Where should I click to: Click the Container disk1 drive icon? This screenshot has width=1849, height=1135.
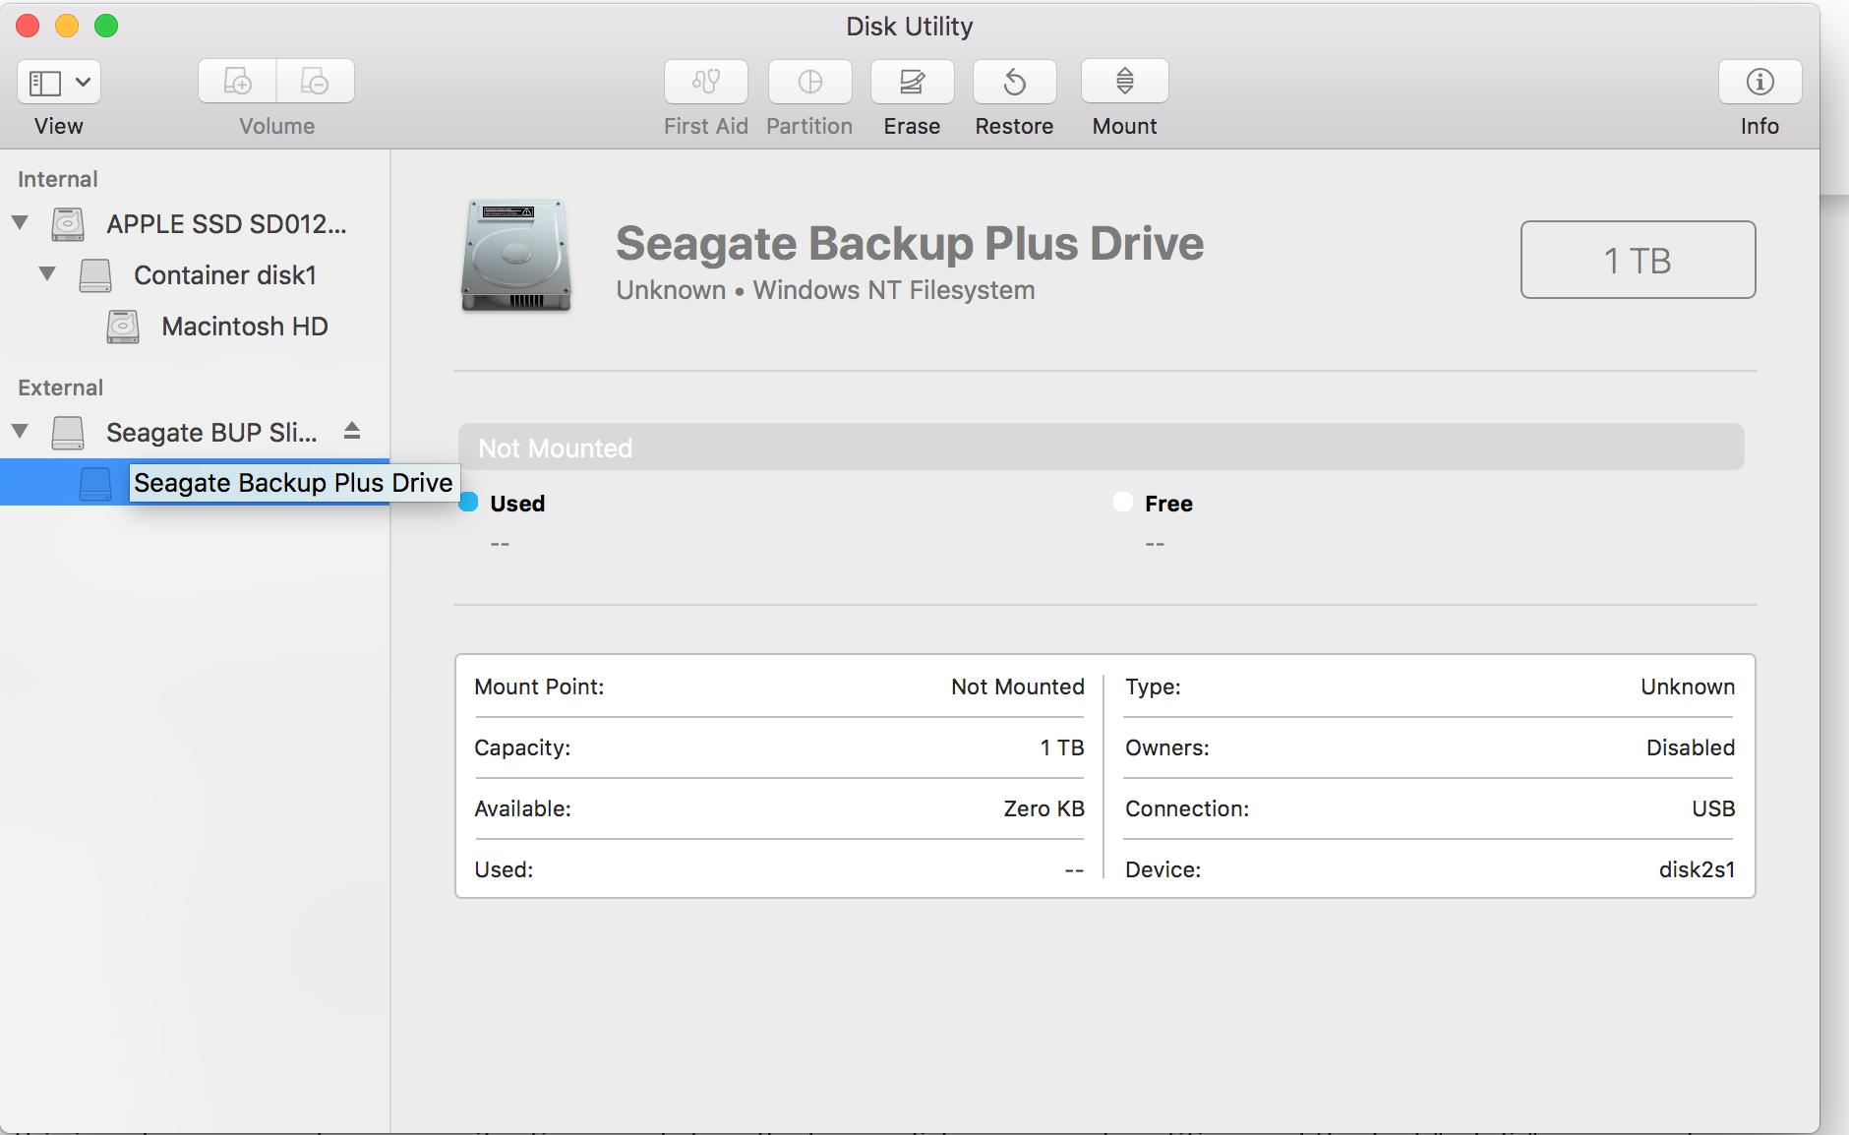95,275
